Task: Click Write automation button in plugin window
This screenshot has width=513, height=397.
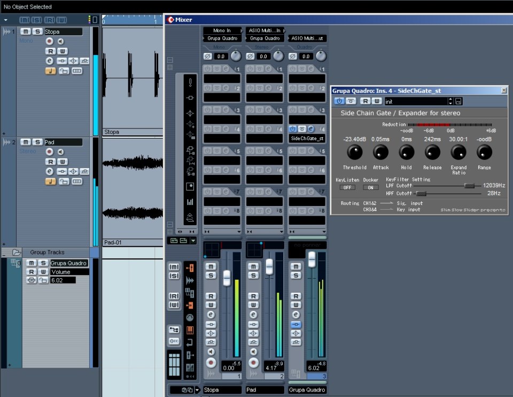Action: [x=378, y=101]
